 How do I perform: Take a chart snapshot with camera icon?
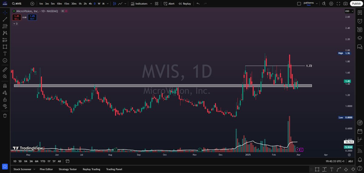click(345, 4)
